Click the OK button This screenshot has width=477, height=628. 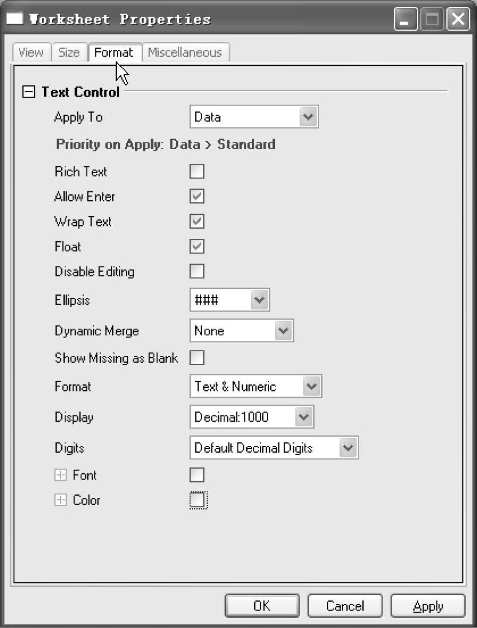[262, 606]
